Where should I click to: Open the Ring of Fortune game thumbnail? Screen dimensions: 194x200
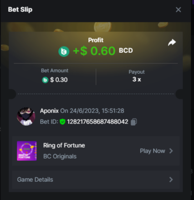coord(27,151)
